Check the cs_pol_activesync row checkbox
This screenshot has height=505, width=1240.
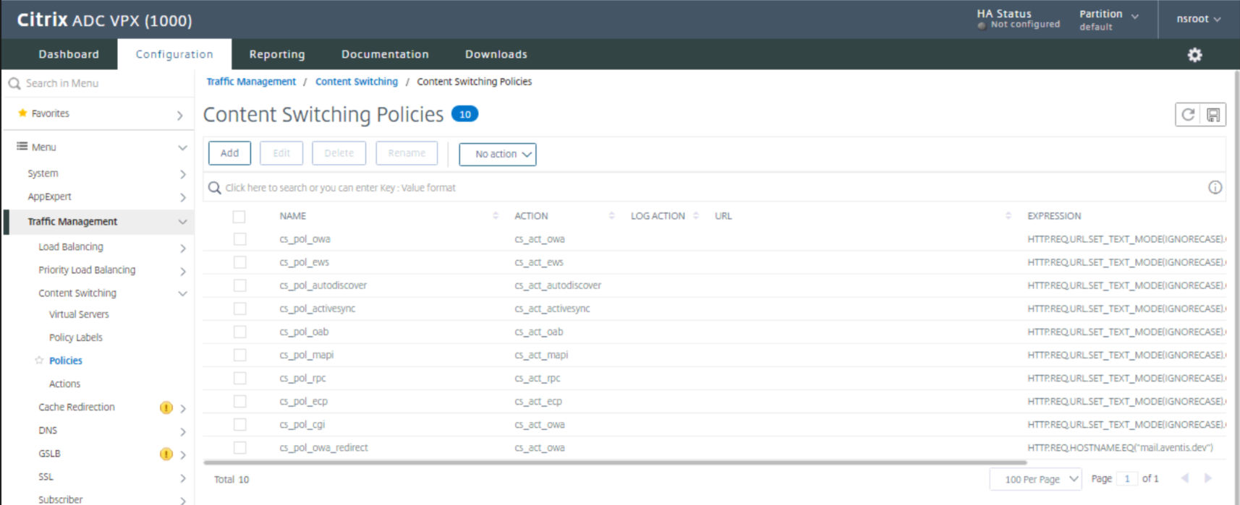[239, 308]
